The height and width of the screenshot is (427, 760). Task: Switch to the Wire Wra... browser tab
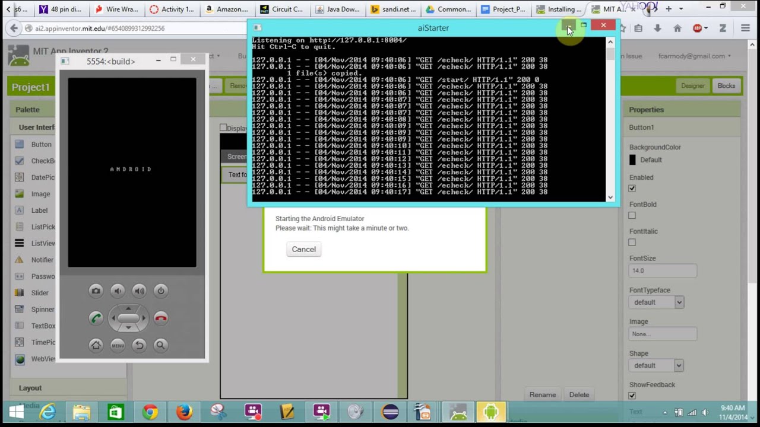pyautogui.click(x=116, y=9)
